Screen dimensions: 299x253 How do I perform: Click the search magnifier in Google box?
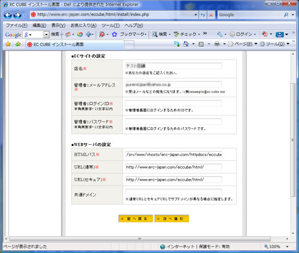click(x=286, y=14)
